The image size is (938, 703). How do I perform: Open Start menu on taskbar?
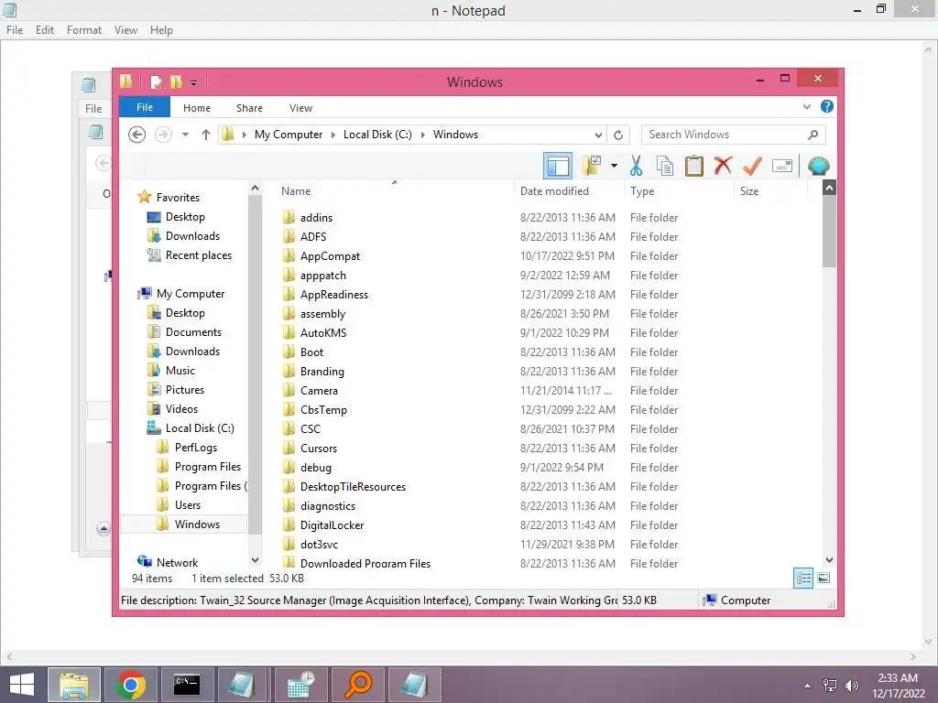click(x=22, y=685)
